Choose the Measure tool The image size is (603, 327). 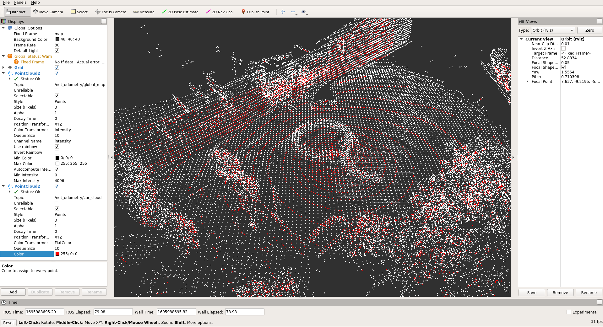144,12
